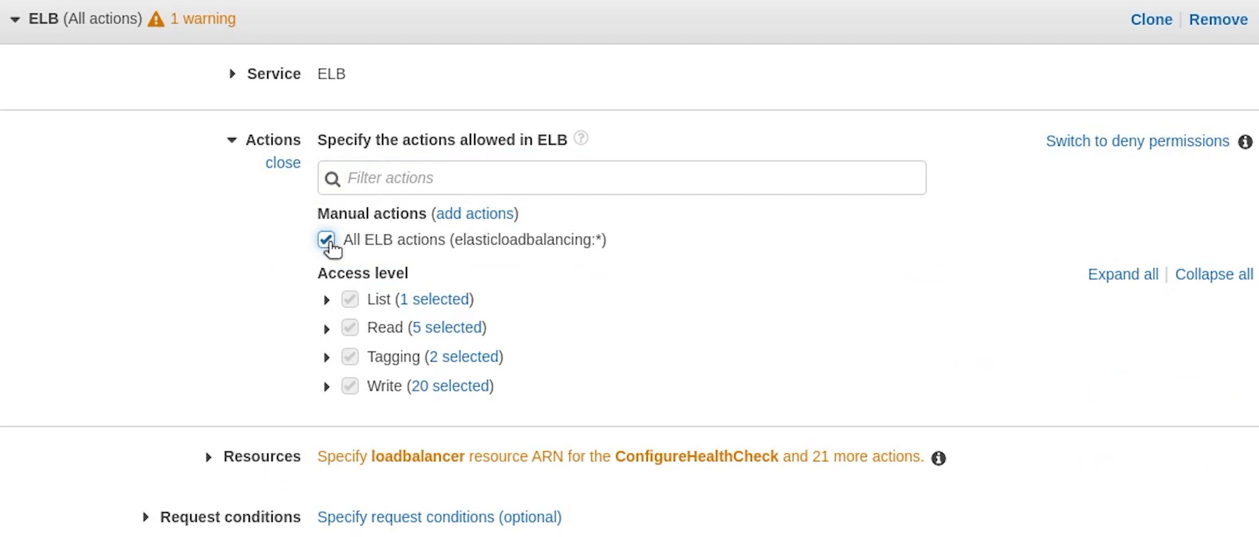Click the help icon beside actions heading
Screen dimensions: 1259x537
coord(580,139)
